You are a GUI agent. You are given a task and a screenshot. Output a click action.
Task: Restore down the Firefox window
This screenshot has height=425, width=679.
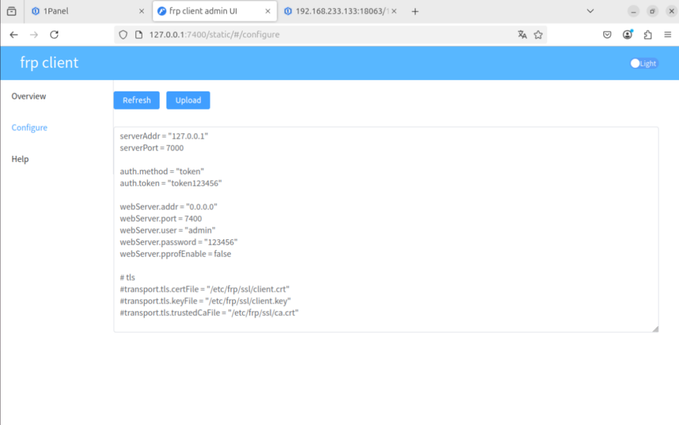652,11
